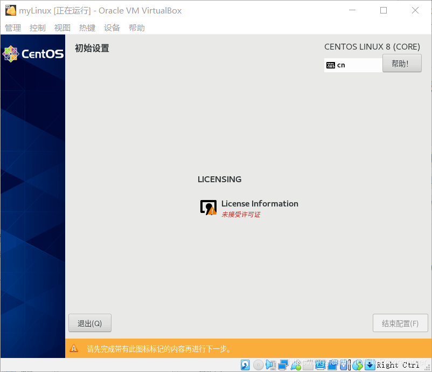Screen dimensions: 432x372
Task: Click the network adapters status icon
Action: coord(283,365)
